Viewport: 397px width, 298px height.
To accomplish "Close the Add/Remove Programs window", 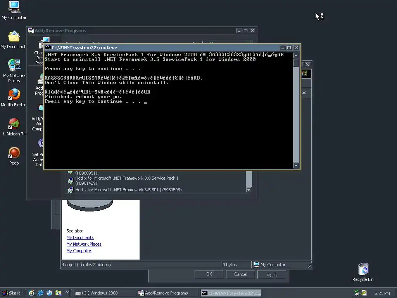I will click(x=252, y=31).
